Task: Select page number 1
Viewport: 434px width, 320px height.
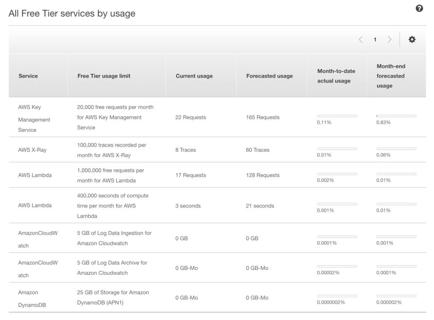Action: point(375,39)
